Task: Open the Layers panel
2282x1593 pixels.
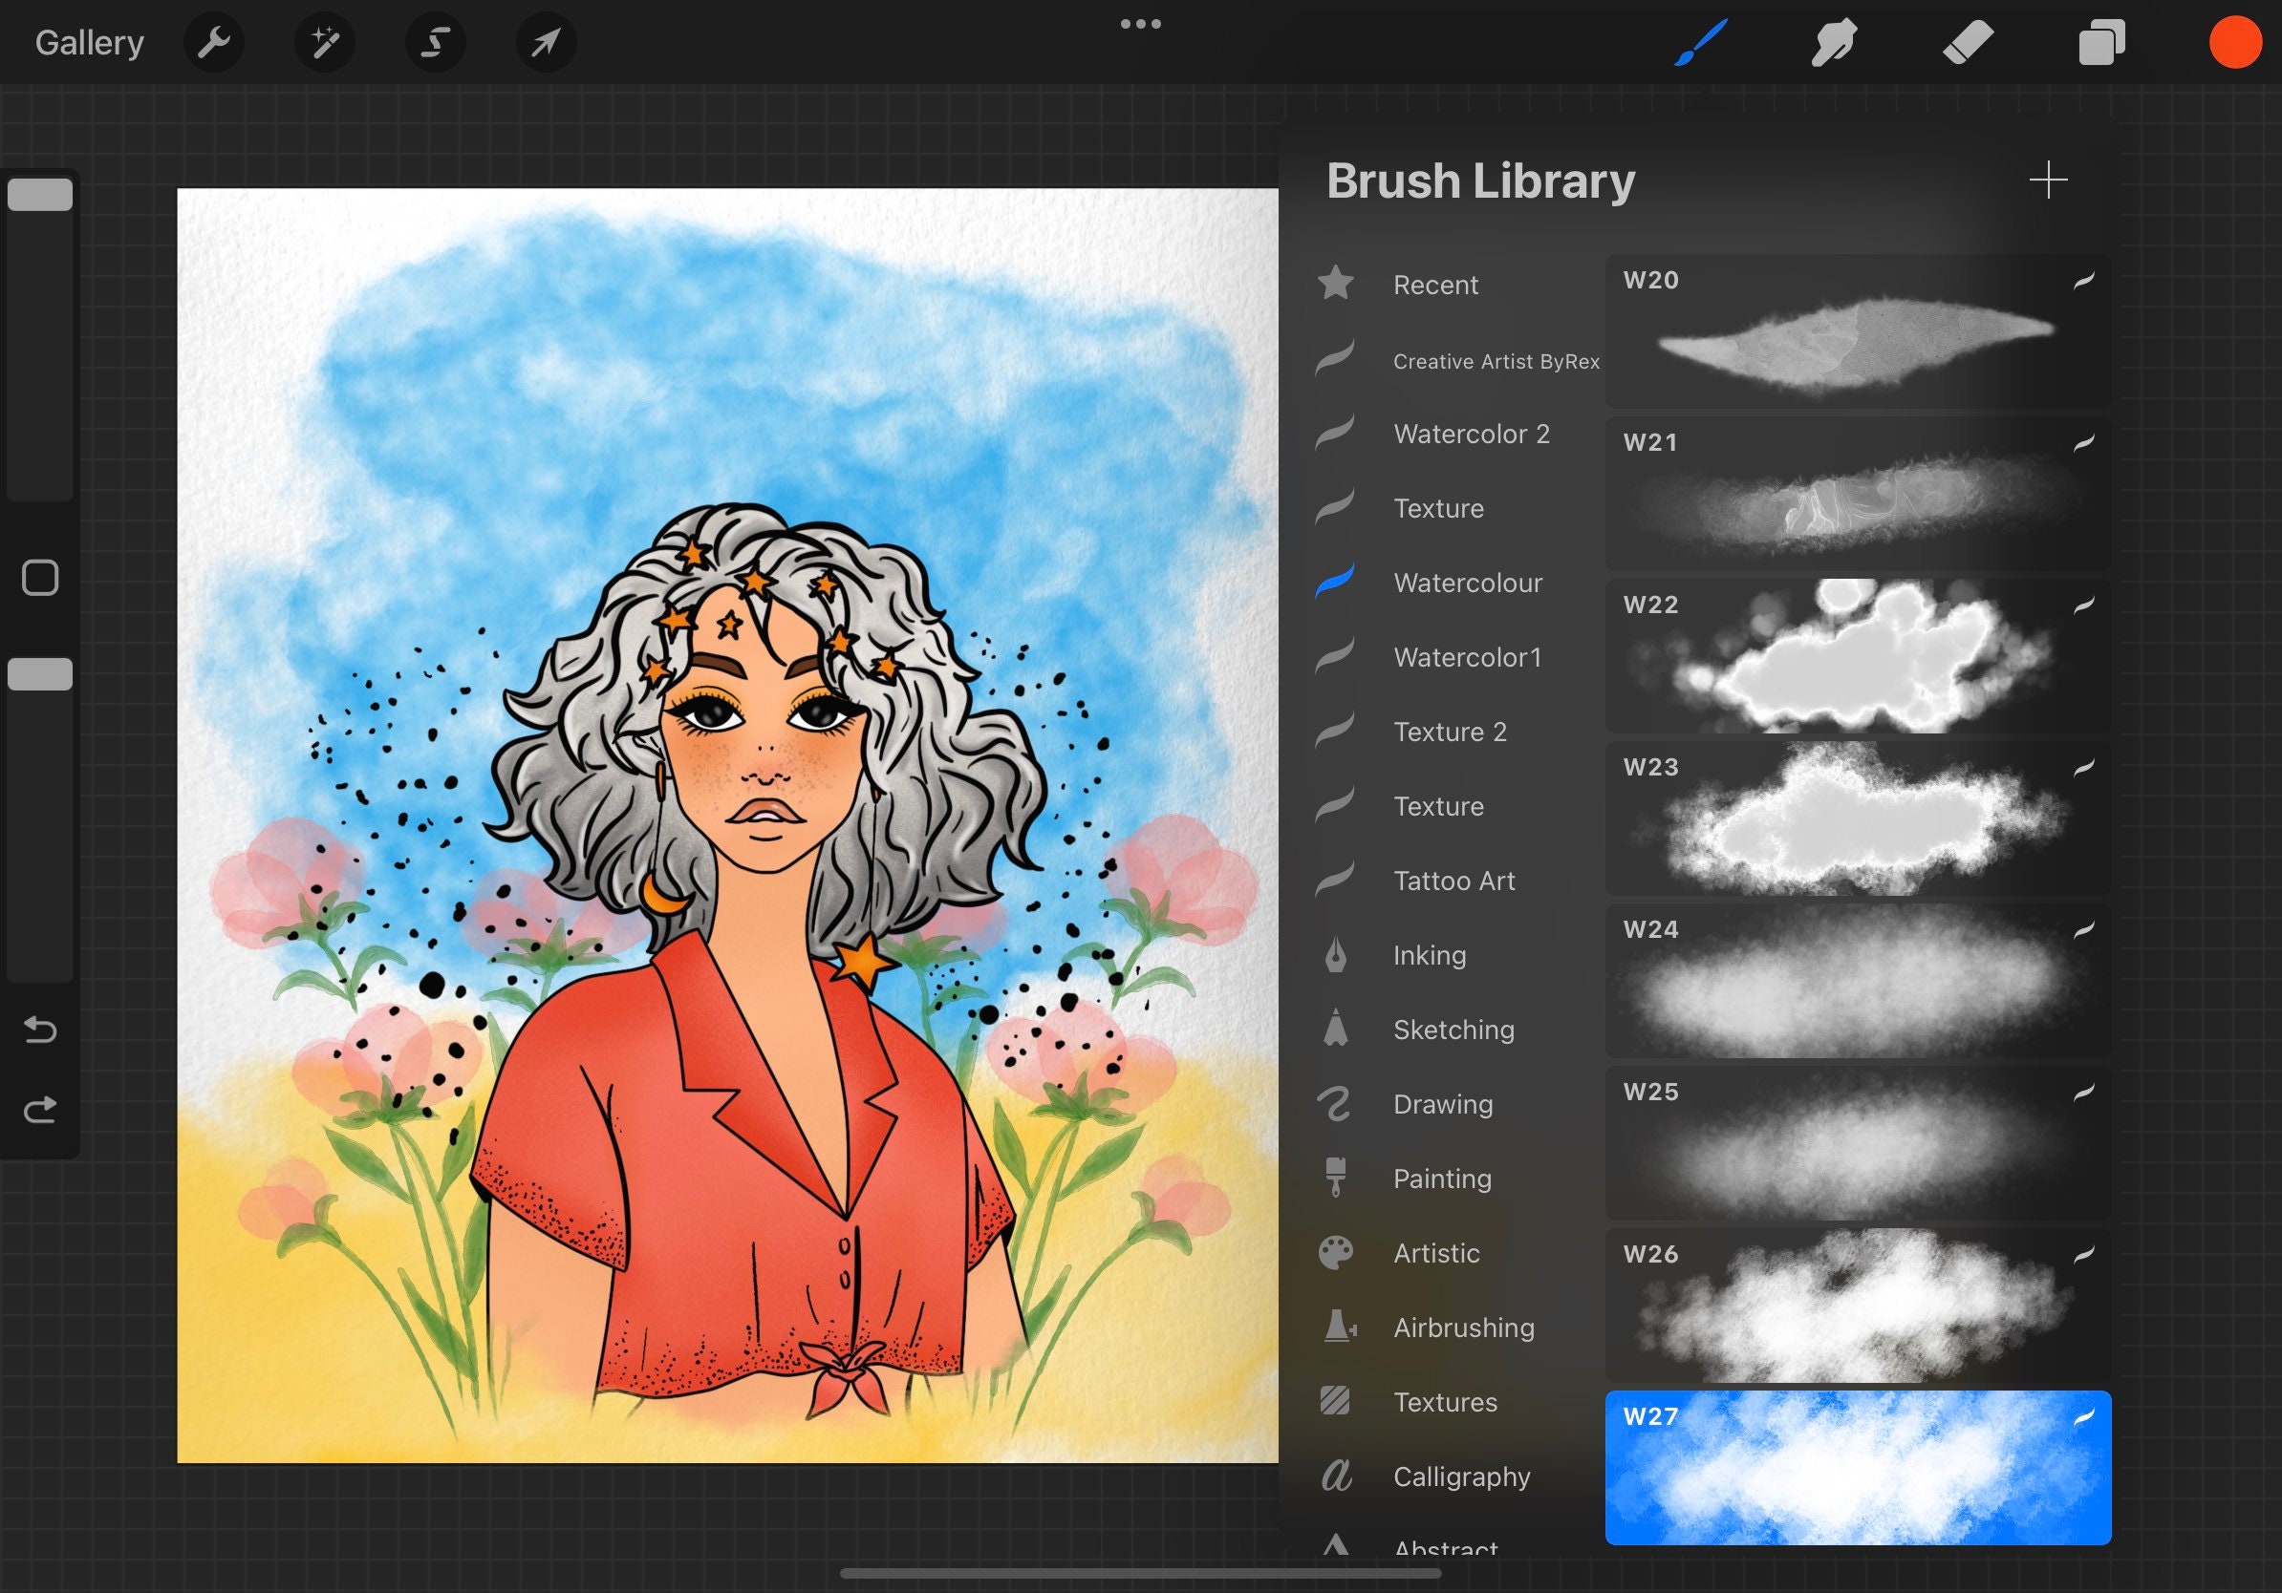Action: click(x=2101, y=42)
